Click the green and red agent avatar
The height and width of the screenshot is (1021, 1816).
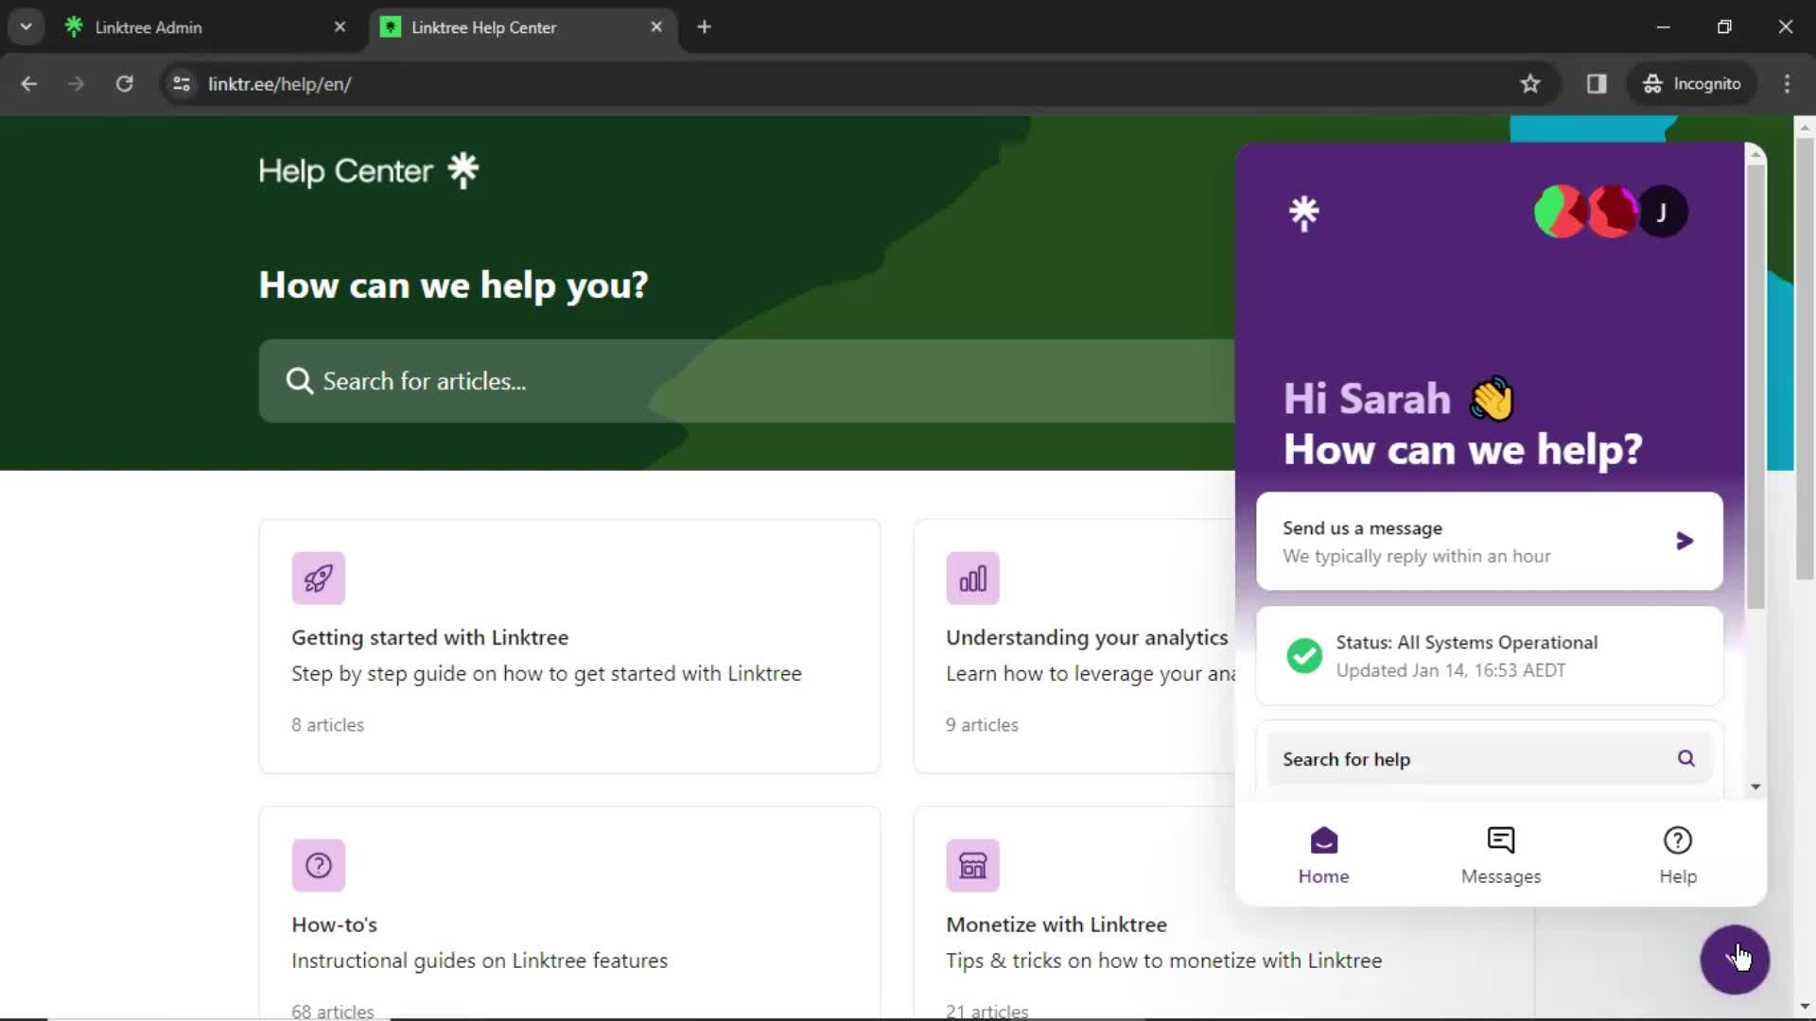click(1558, 212)
